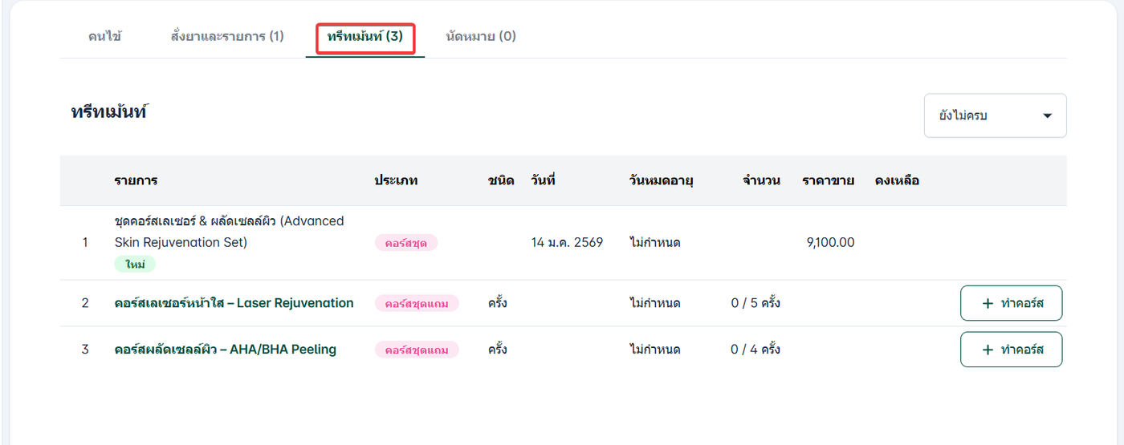Open คอร์สเลเซอร์หน้าใส – Laser Rejuvenation link

(234, 303)
